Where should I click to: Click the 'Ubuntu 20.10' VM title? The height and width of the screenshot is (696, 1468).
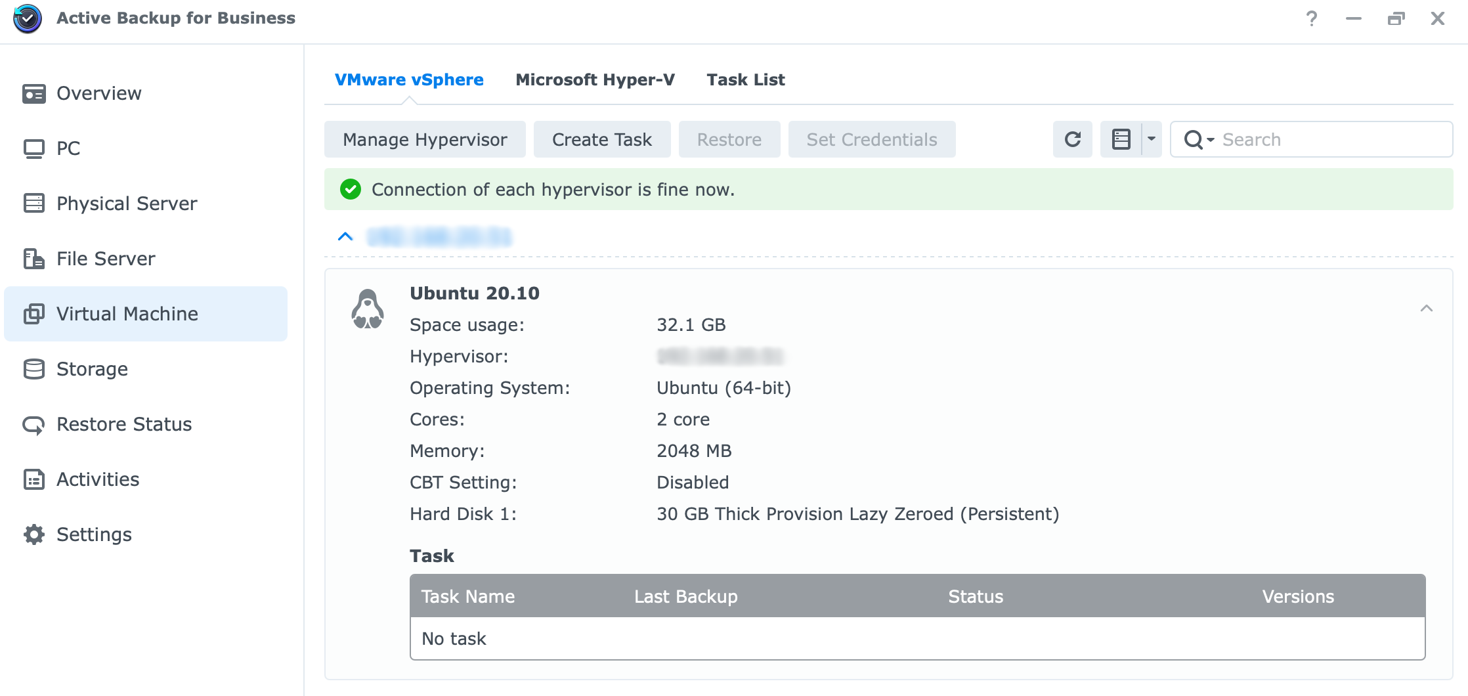point(475,293)
